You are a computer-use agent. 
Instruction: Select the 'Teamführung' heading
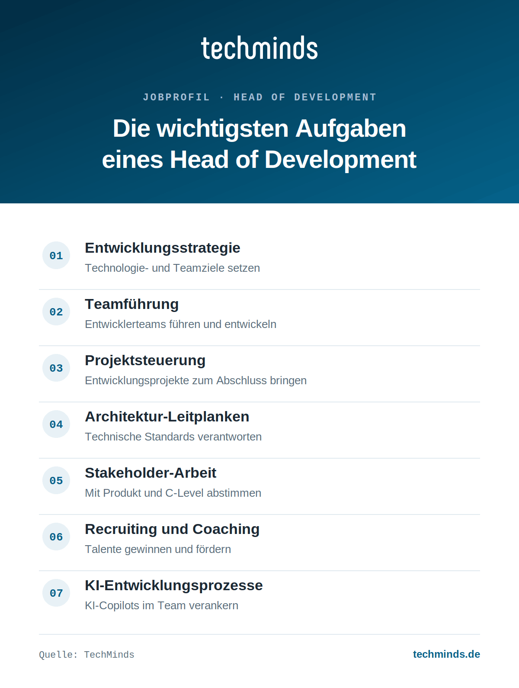point(132,304)
